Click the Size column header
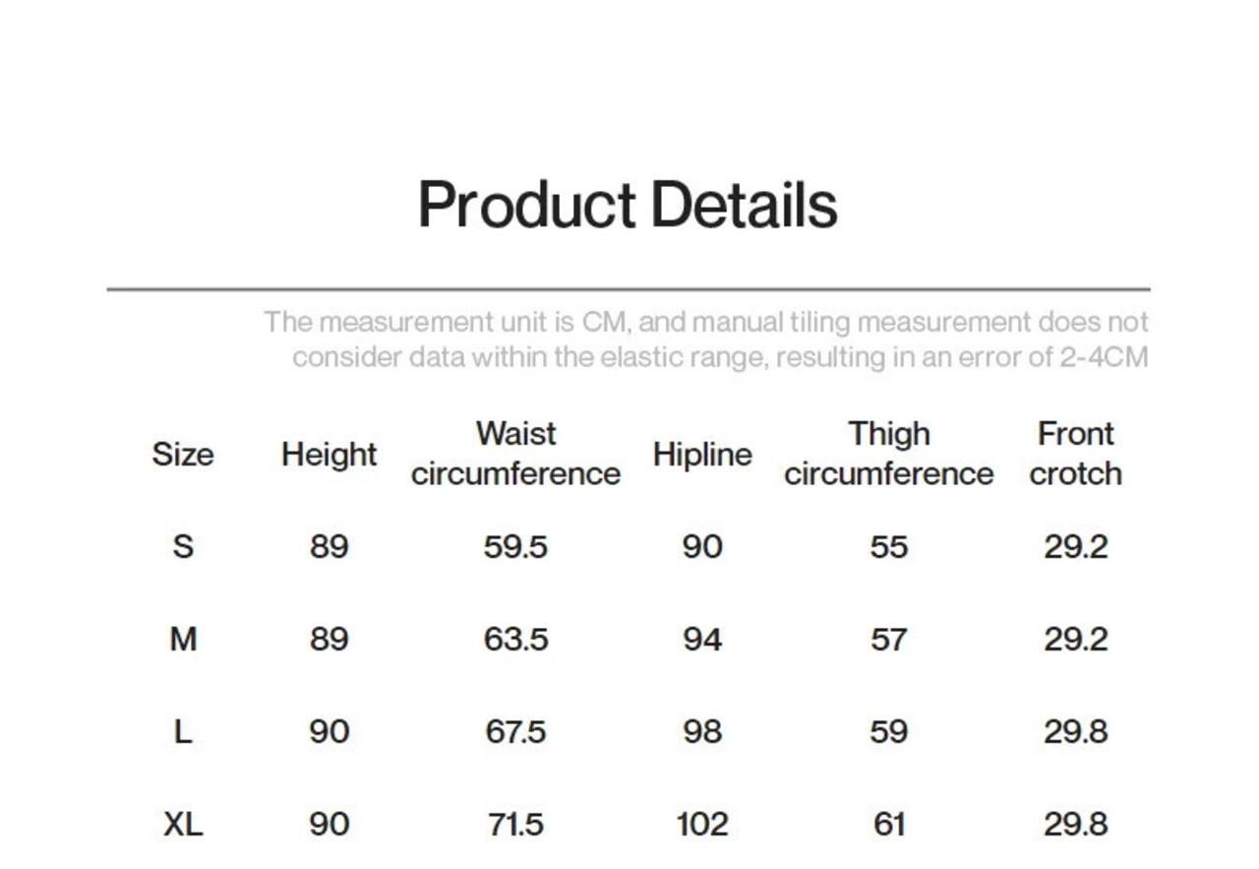 183,455
